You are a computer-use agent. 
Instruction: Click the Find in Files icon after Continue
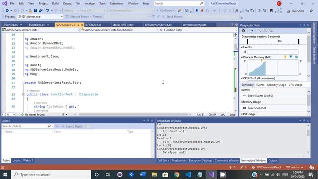click(x=179, y=11)
